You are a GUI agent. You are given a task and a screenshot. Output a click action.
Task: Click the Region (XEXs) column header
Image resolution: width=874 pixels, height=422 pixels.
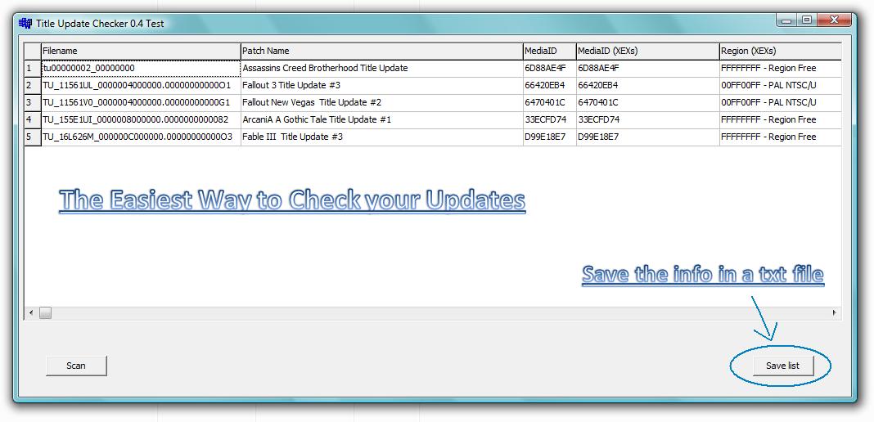(x=779, y=51)
